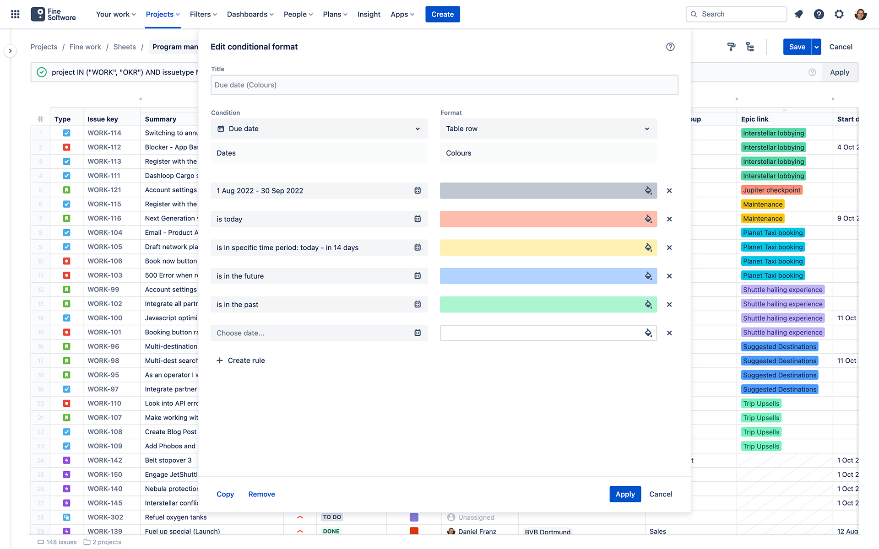Screen dimensions: 879x549
Task: Open the conditional format paint roller tool
Action: point(731,47)
